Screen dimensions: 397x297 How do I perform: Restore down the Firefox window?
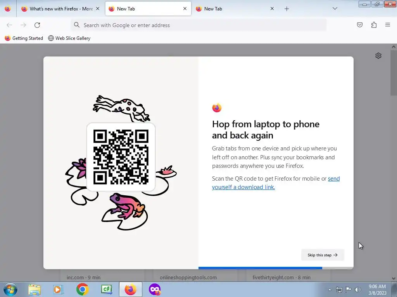coord(377,4)
